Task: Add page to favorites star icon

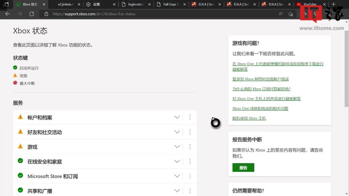Action: coord(291,14)
